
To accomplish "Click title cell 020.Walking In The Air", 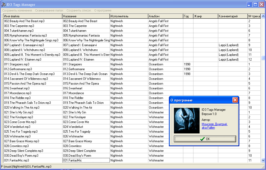I will [x=86, y=108].
